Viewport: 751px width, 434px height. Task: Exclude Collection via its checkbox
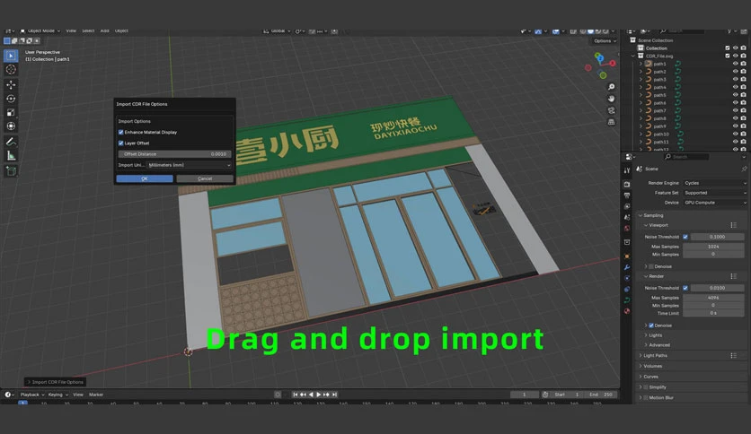(728, 48)
